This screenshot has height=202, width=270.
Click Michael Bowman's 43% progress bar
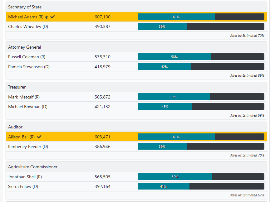click(x=201, y=106)
